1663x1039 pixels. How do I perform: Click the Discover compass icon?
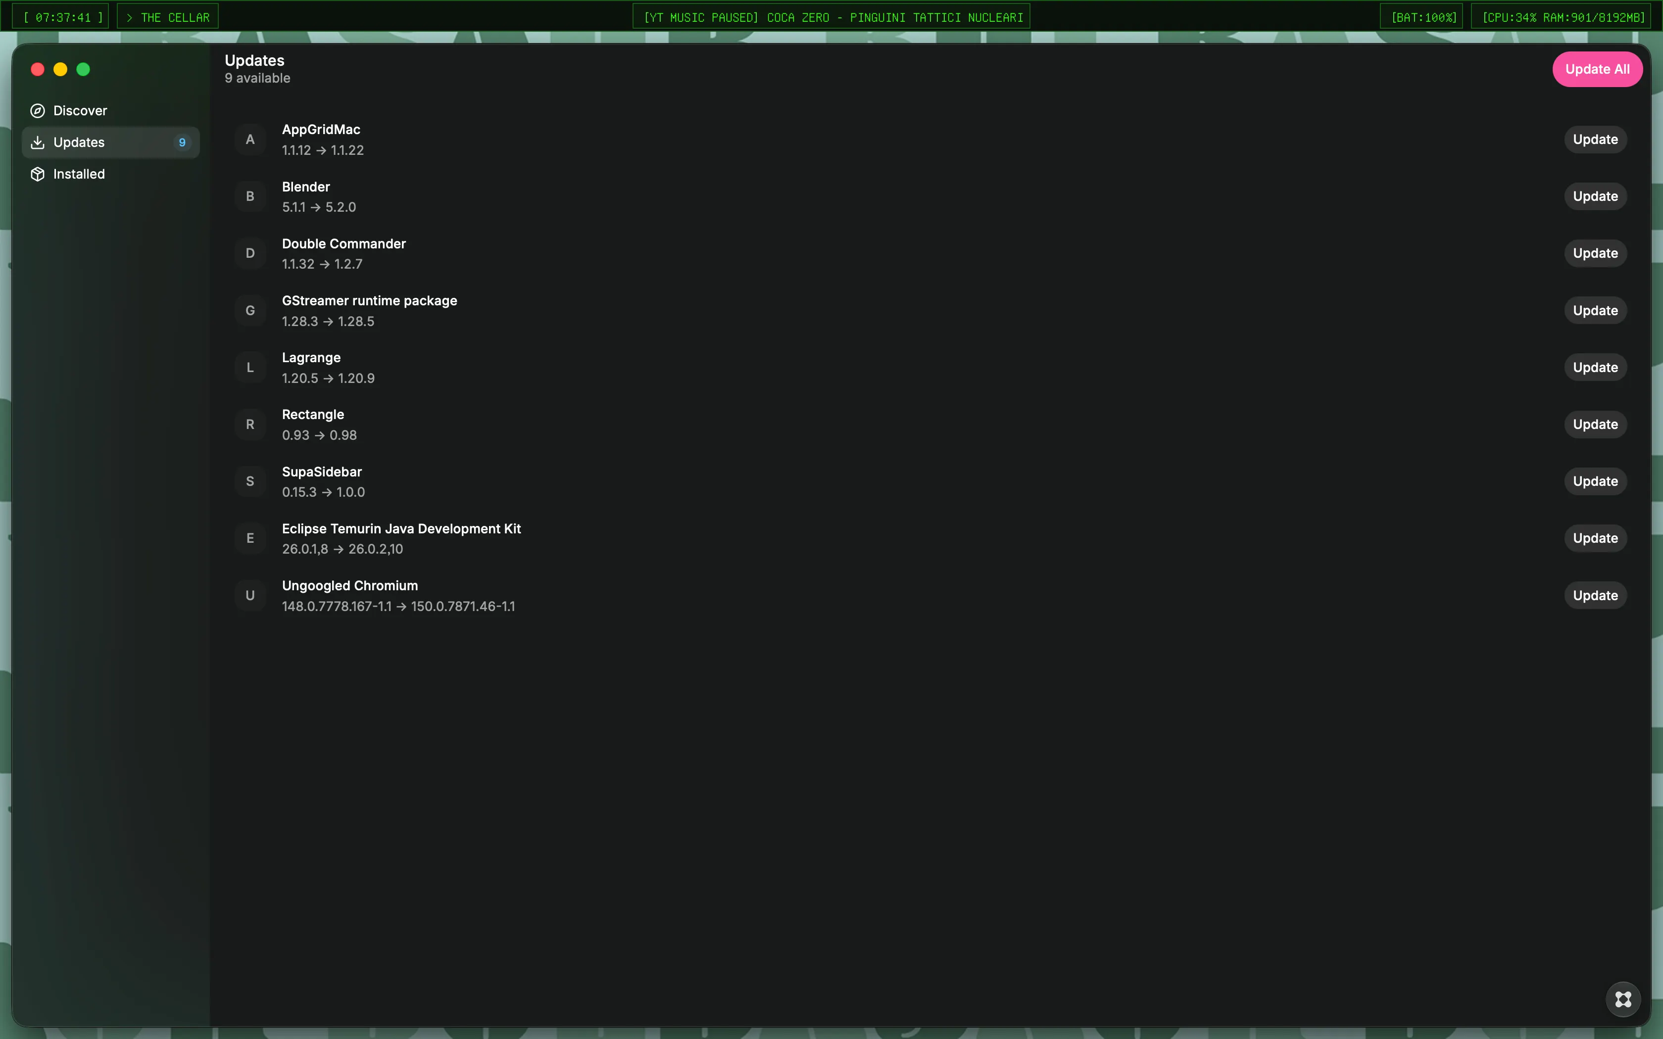[38, 111]
